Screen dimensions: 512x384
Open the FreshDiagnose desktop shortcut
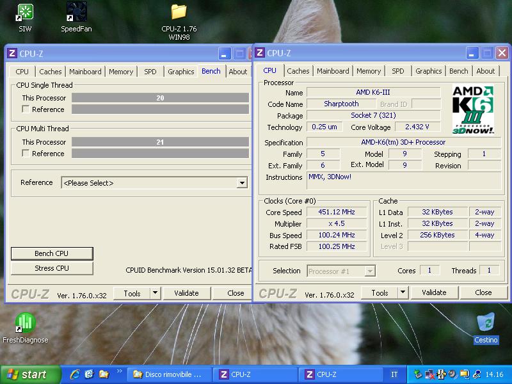[25, 323]
